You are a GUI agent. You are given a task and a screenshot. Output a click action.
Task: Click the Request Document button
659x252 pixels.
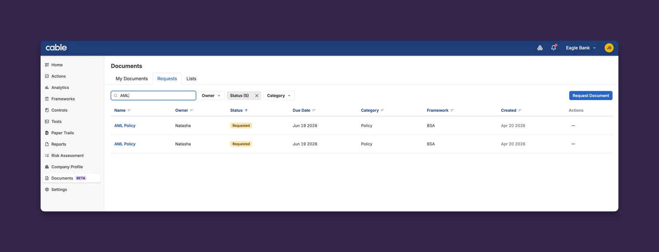tap(591, 96)
